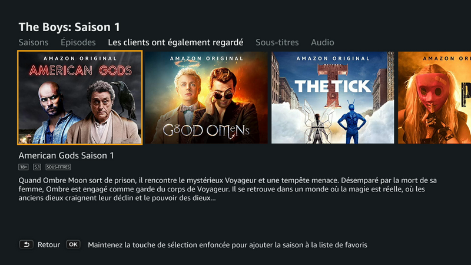The image size is (471, 265).
Task: Select 'Les clients ont également regardé' tab
Action: 175,42
